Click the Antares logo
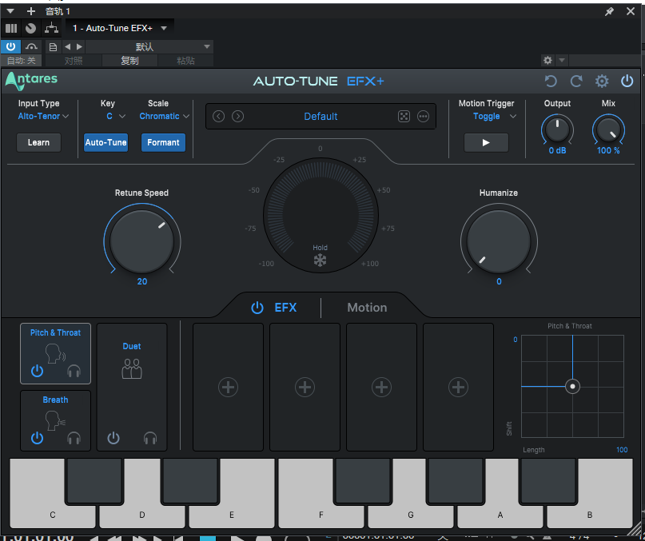 click(x=31, y=81)
